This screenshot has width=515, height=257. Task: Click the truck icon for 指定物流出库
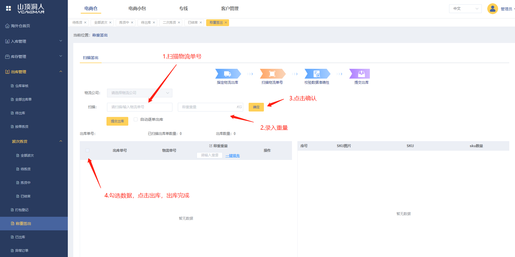[x=227, y=74]
